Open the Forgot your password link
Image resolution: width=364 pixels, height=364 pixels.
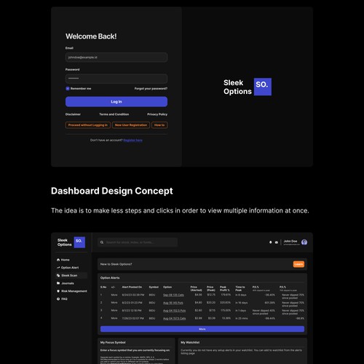pos(151,89)
